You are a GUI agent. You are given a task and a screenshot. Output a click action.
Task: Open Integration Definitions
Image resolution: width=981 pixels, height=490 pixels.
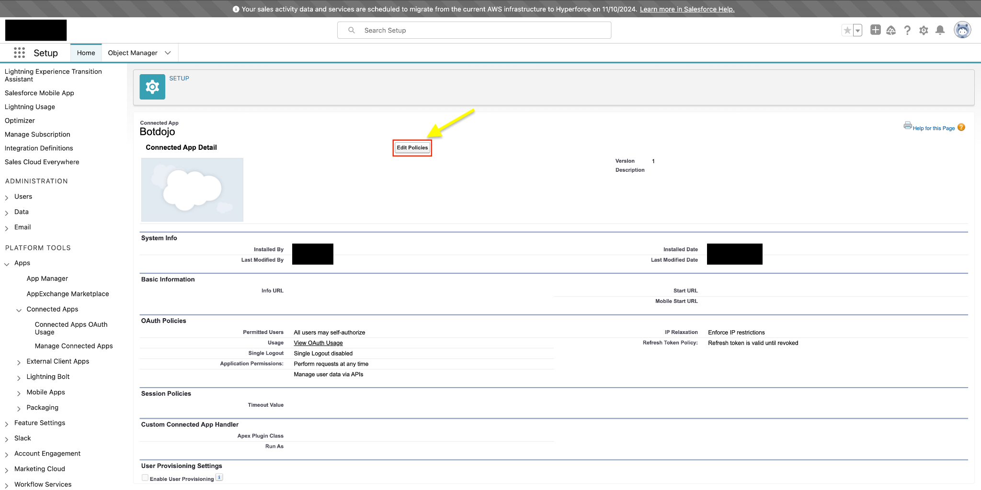pos(39,148)
